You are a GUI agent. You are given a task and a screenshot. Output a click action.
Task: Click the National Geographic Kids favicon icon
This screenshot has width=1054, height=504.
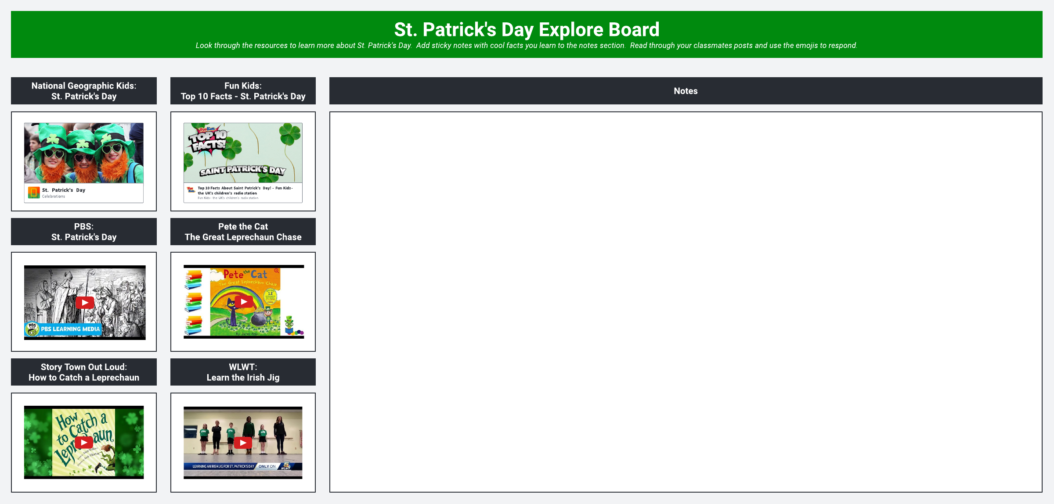[x=34, y=193]
